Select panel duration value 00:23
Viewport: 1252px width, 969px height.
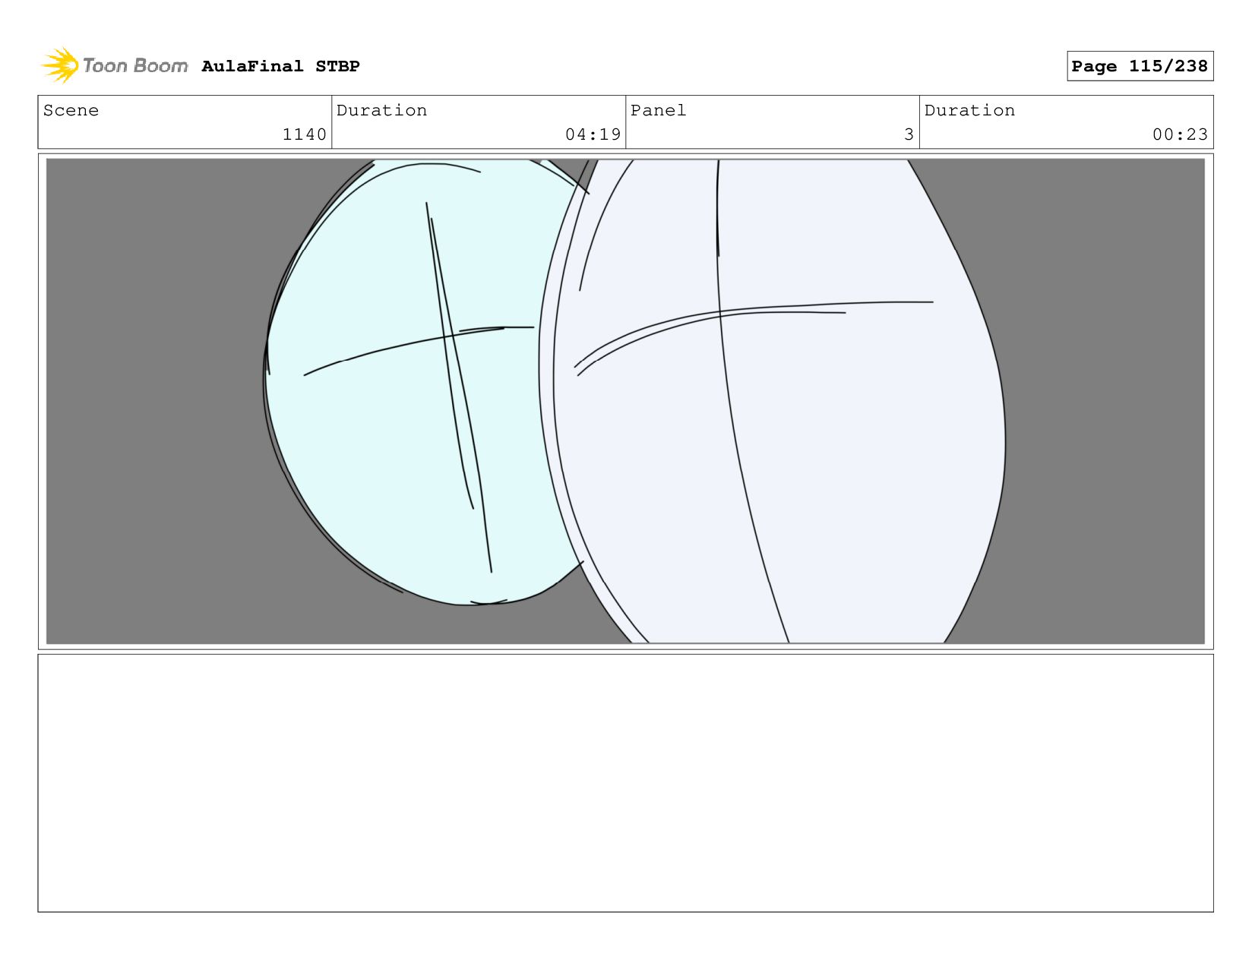[x=1180, y=134]
